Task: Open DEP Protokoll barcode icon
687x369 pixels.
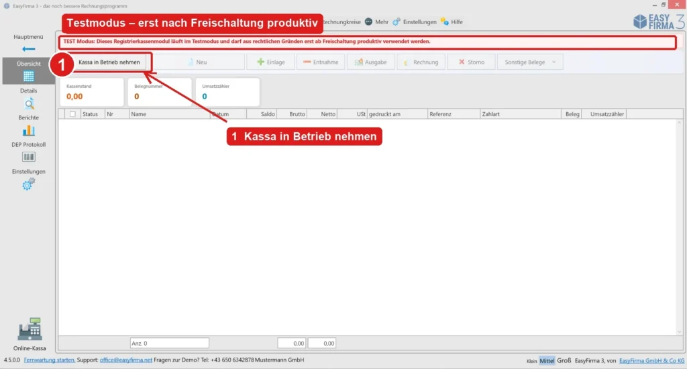Action: pyautogui.click(x=28, y=157)
